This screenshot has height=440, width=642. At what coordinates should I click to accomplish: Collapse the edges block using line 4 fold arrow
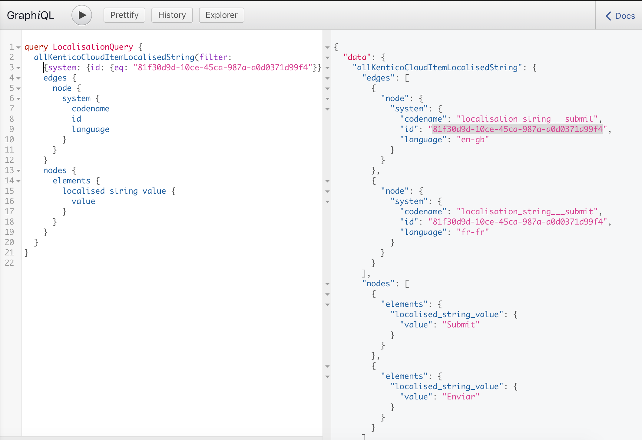pyautogui.click(x=18, y=78)
